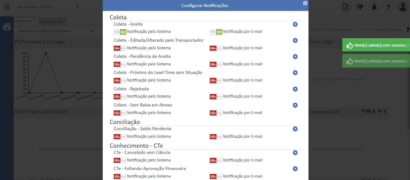Screen dimensions: 410x180
Task: Click the help icon beside Conciliação - Saldo Pendente
Action: (x=295, y=129)
